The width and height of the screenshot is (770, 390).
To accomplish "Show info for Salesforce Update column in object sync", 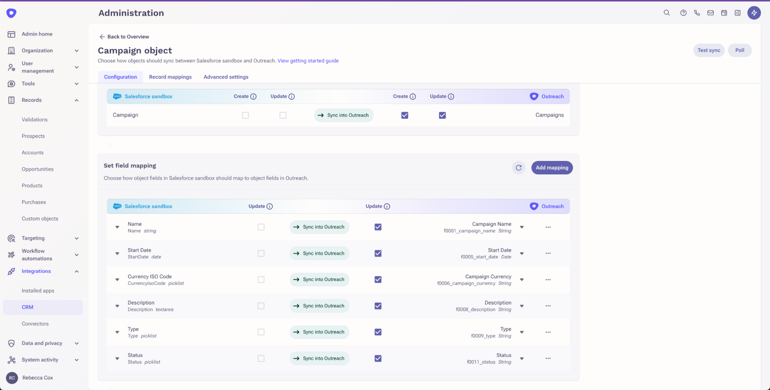I will [x=292, y=97].
